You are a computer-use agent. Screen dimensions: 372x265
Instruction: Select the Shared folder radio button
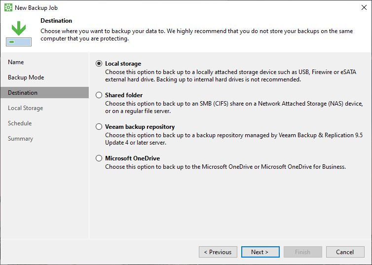click(x=99, y=95)
